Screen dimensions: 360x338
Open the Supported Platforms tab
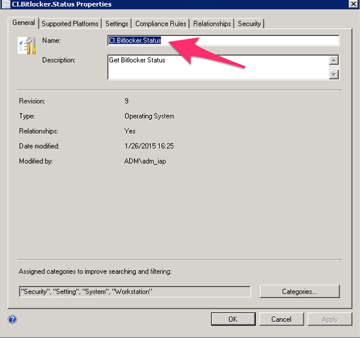(x=70, y=24)
